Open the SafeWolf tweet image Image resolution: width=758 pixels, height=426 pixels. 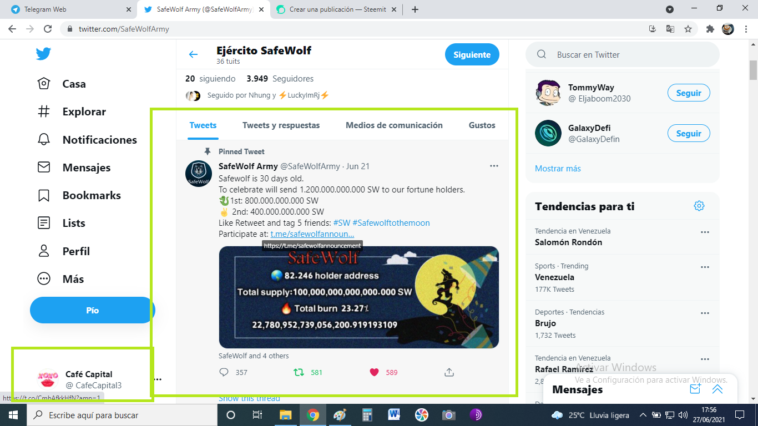358,297
